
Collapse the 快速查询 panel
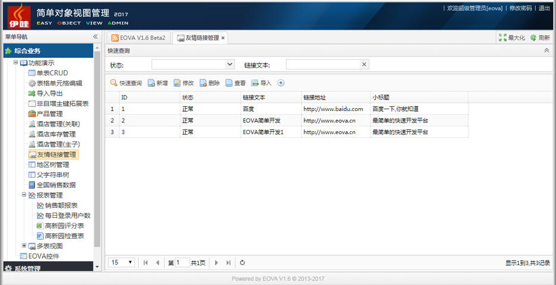[x=546, y=50]
